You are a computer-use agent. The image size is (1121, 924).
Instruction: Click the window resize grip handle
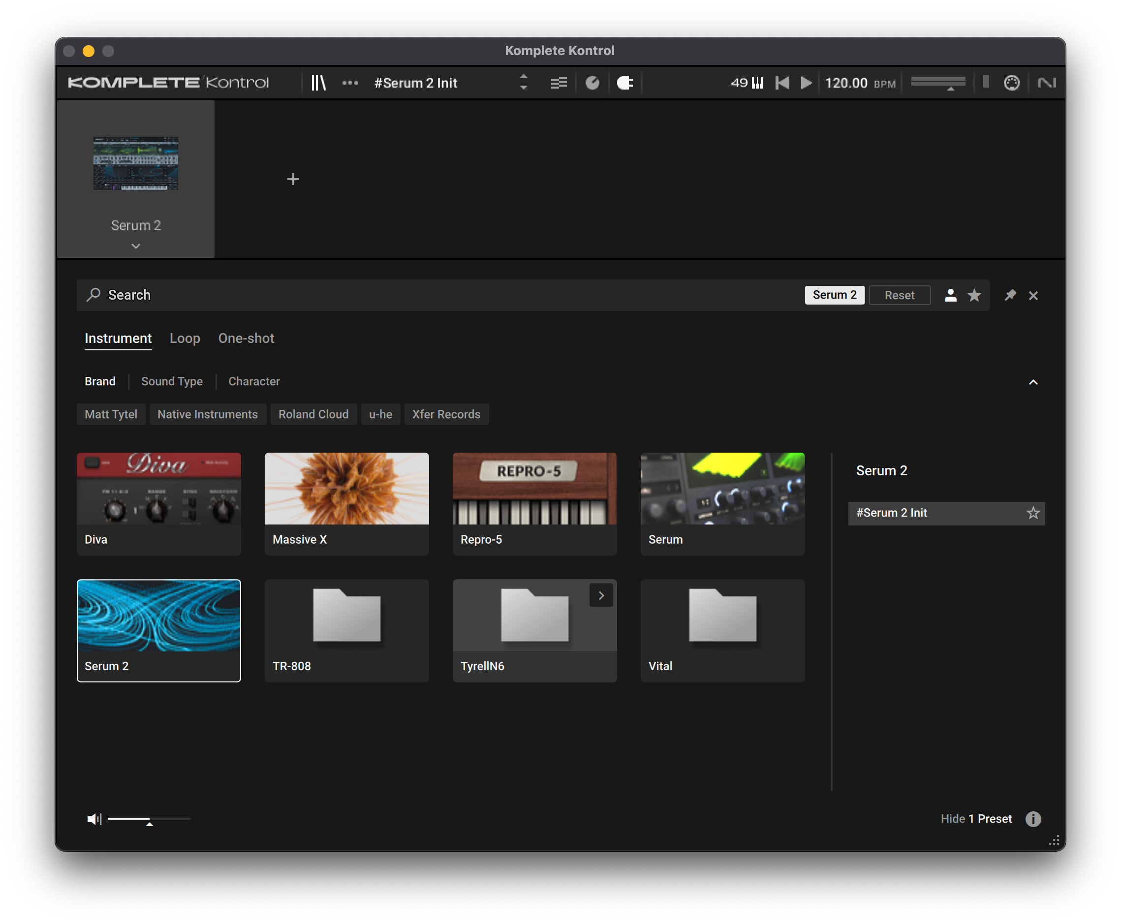[x=1054, y=840]
